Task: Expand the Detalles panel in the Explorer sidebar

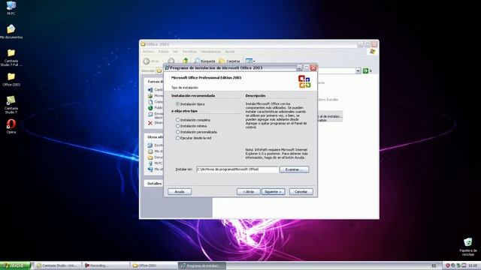Action: click(x=154, y=184)
